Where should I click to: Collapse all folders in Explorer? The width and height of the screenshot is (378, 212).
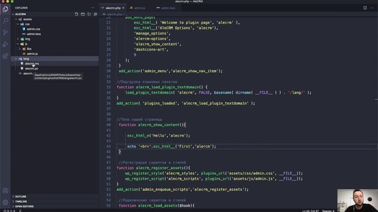(x=95, y=14)
